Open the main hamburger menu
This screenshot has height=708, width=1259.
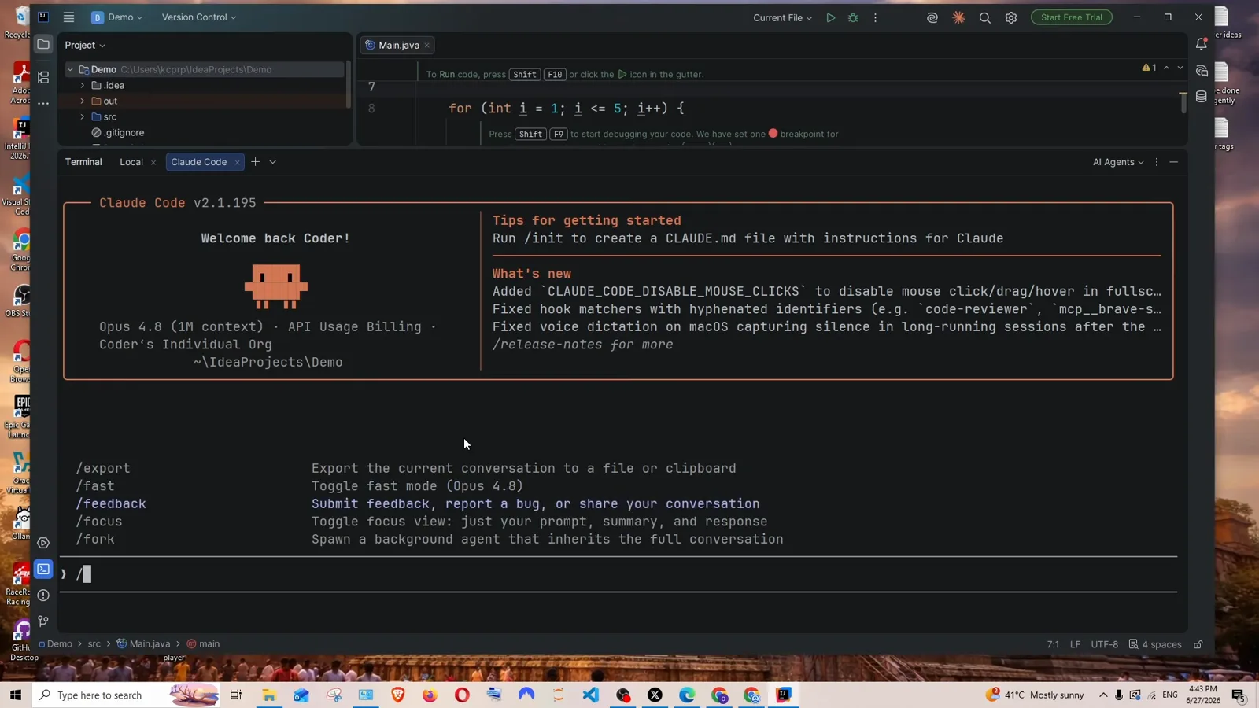(x=69, y=17)
